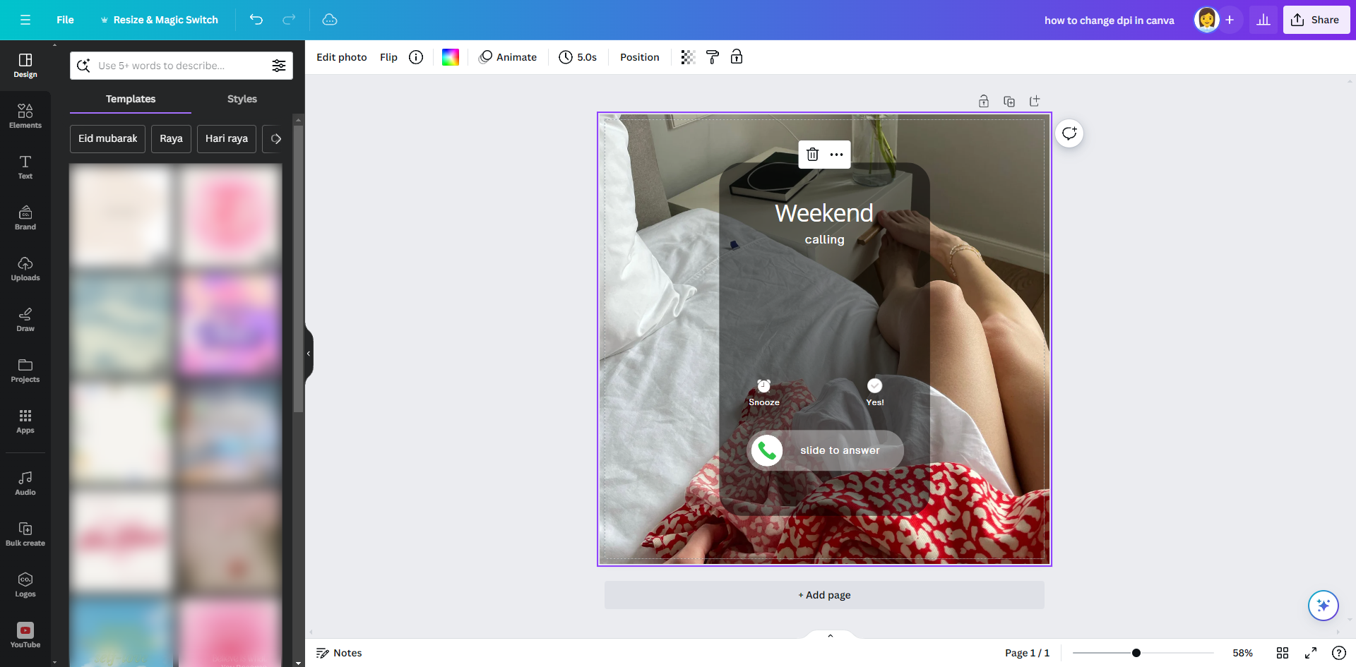Select the Draw tool
Screen dimensions: 1356x667
tap(25, 319)
